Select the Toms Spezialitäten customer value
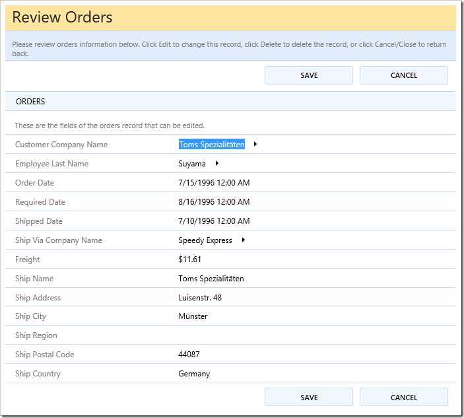Viewport: 464px width, 418px height. click(x=211, y=145)
